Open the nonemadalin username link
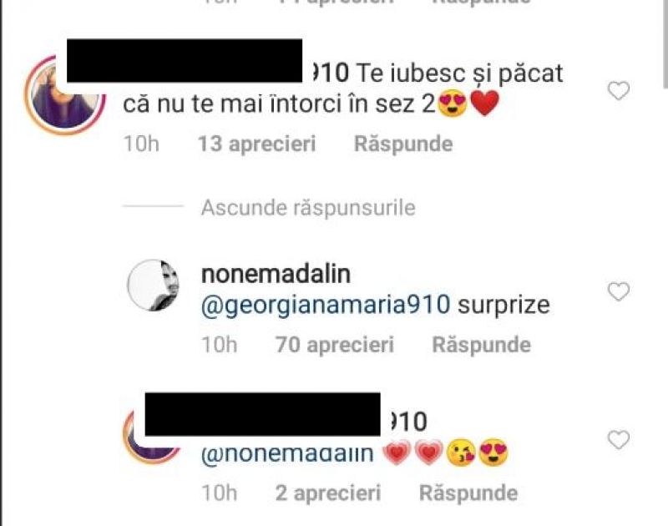 point(278,273)
